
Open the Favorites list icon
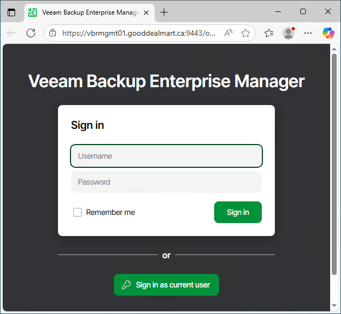click(269, 33)
